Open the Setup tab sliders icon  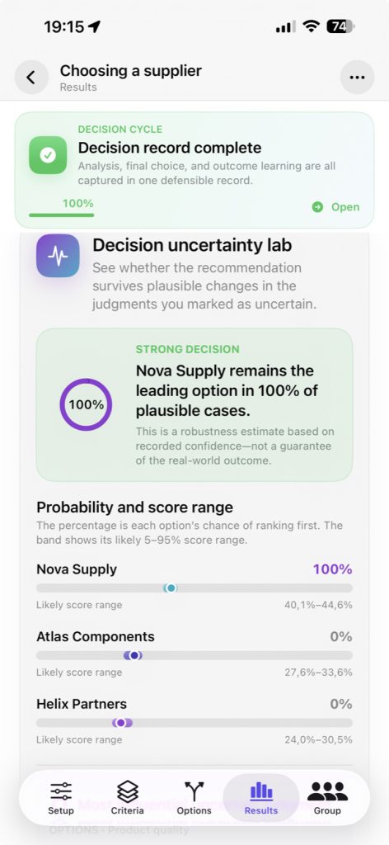(x=61, y=791)
